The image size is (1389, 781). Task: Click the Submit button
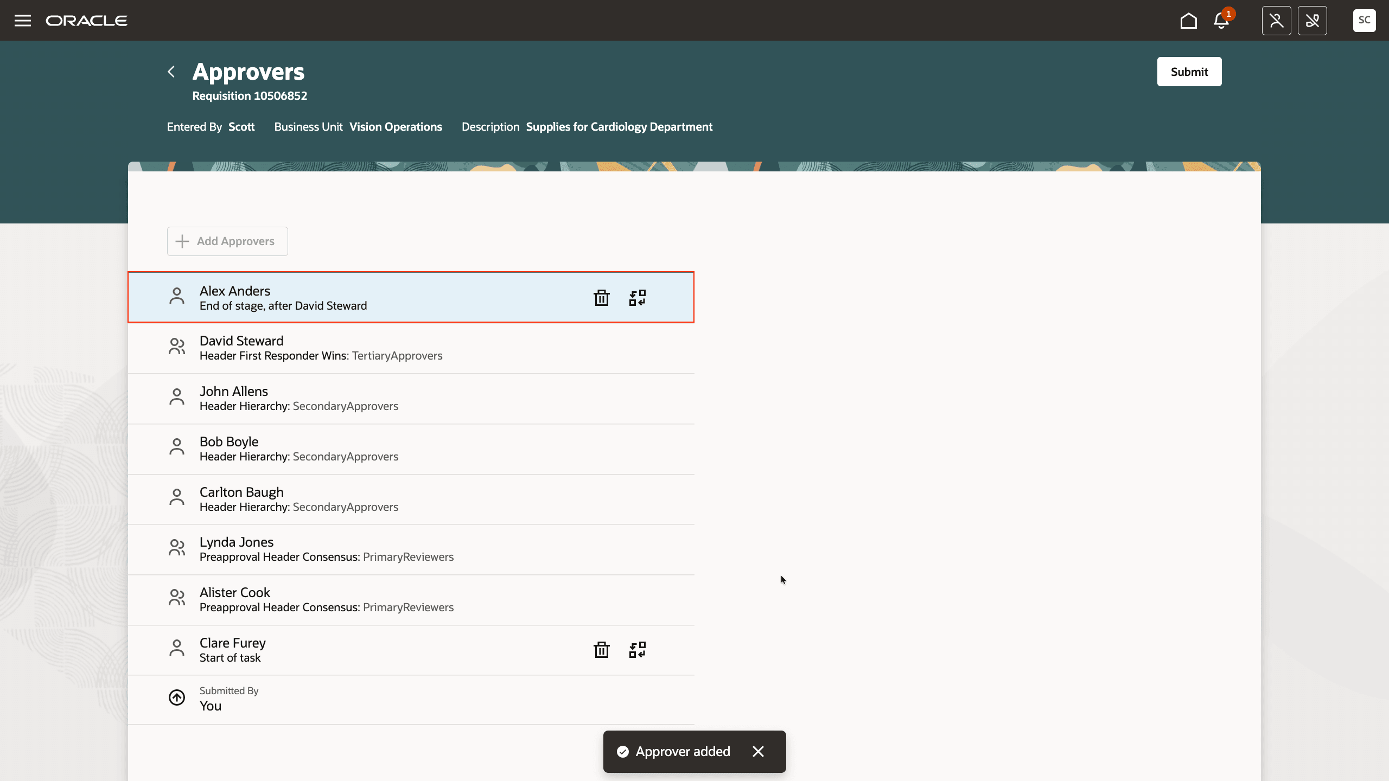1189,72
